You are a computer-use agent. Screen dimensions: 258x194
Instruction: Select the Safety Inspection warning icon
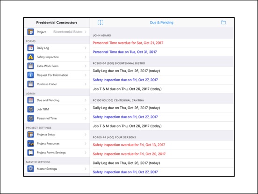[x=30, y=57]
